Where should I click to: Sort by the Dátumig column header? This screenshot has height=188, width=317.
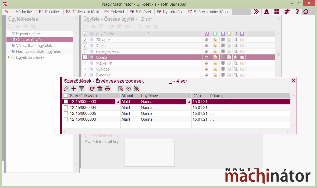click(217, 96)
